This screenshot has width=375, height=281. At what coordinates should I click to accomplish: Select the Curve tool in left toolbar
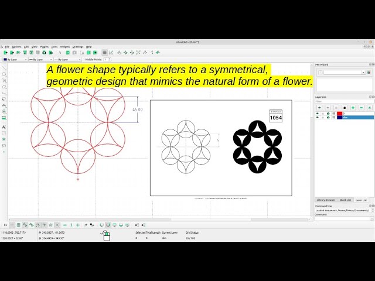(x=4, y=81)
